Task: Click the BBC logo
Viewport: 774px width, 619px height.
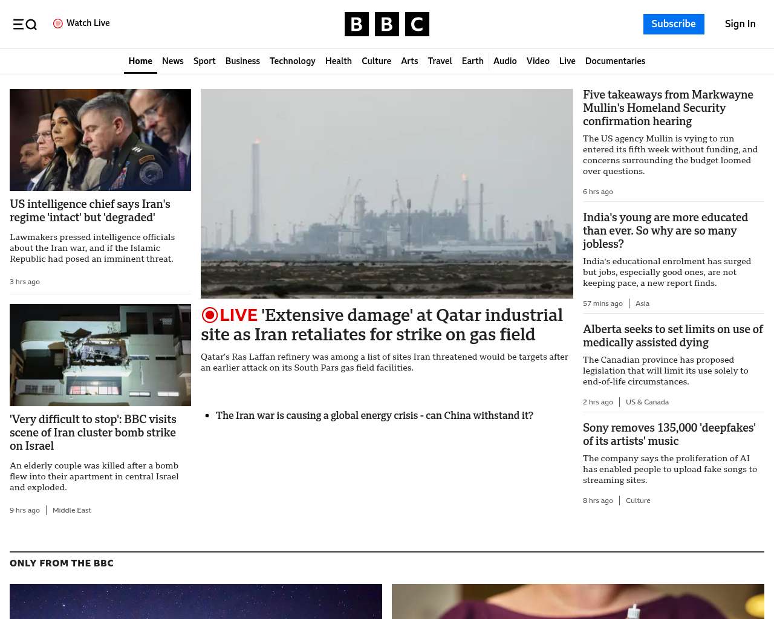Action: (x=386, y=24)
